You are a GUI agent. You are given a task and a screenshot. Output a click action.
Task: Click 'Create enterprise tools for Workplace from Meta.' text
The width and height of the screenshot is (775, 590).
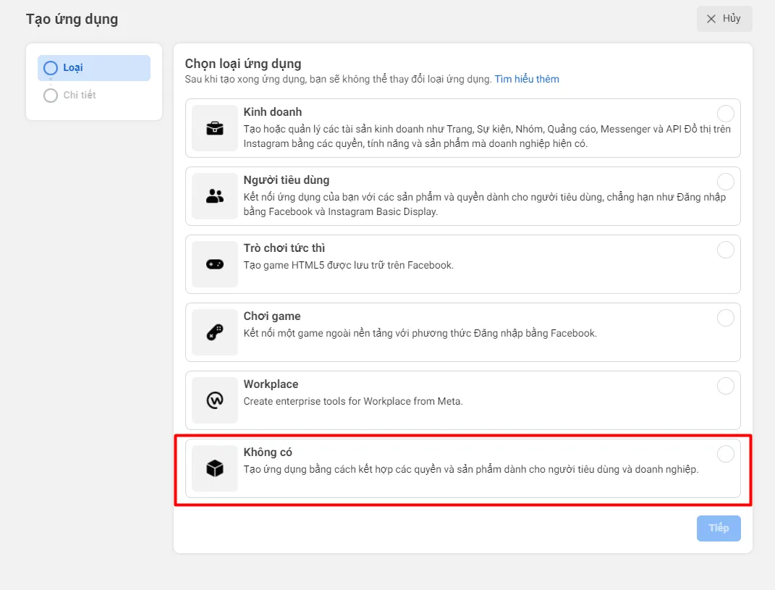point(353,401)
